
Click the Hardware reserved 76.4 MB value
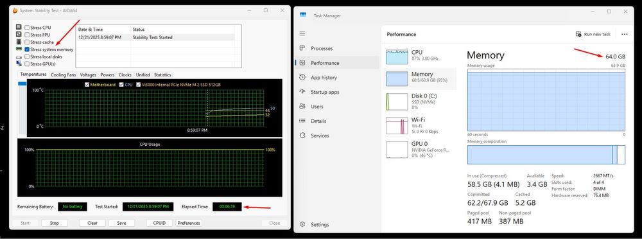click(x=601, y=195)
